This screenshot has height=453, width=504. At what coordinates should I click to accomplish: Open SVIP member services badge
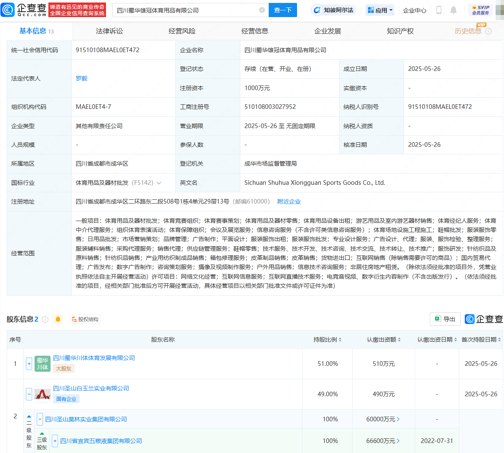point(481,10)
